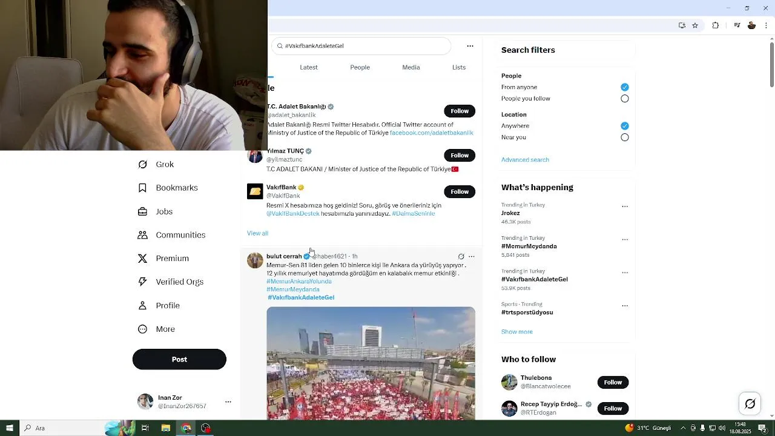Open #VakıfbankAdaleteGel trending topic

[535, 280]
